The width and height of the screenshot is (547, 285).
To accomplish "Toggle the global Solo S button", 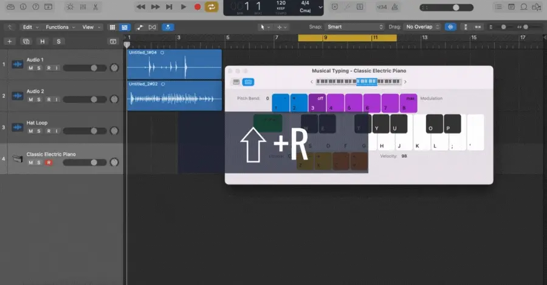I will 58,41.
